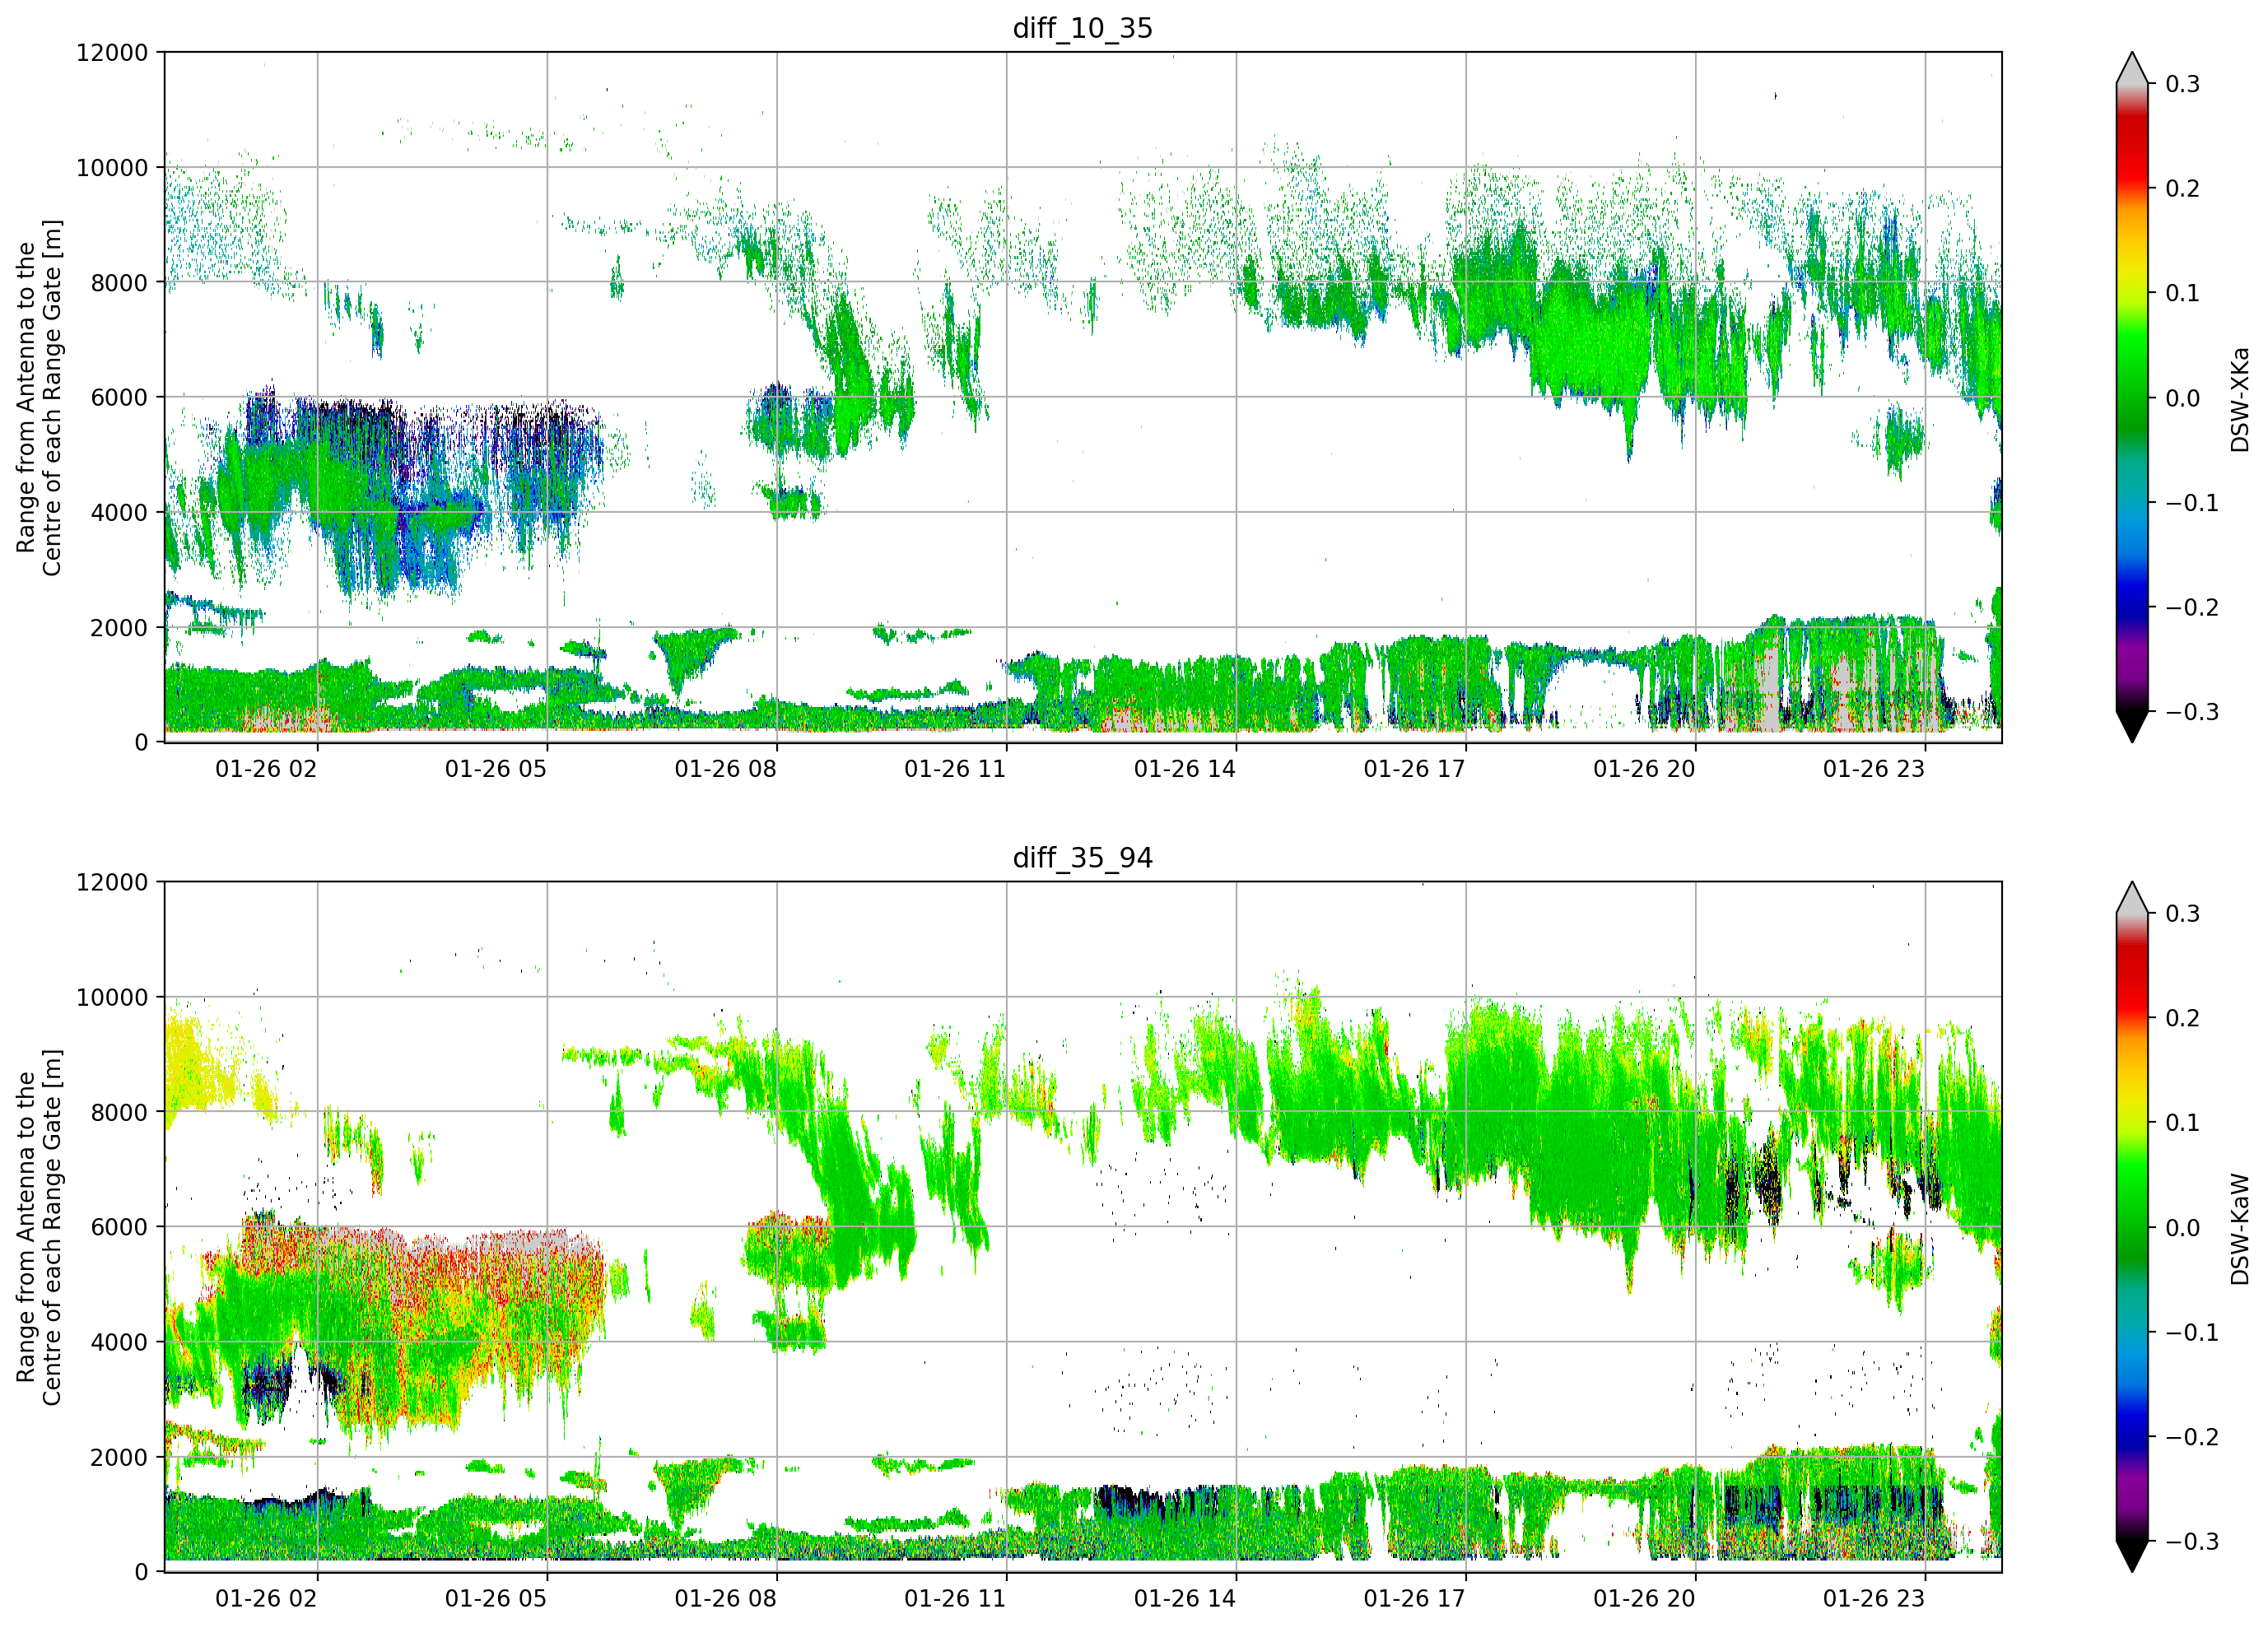
Task: Click the "diff_10_35" plot title
Action: point(1083,28)
